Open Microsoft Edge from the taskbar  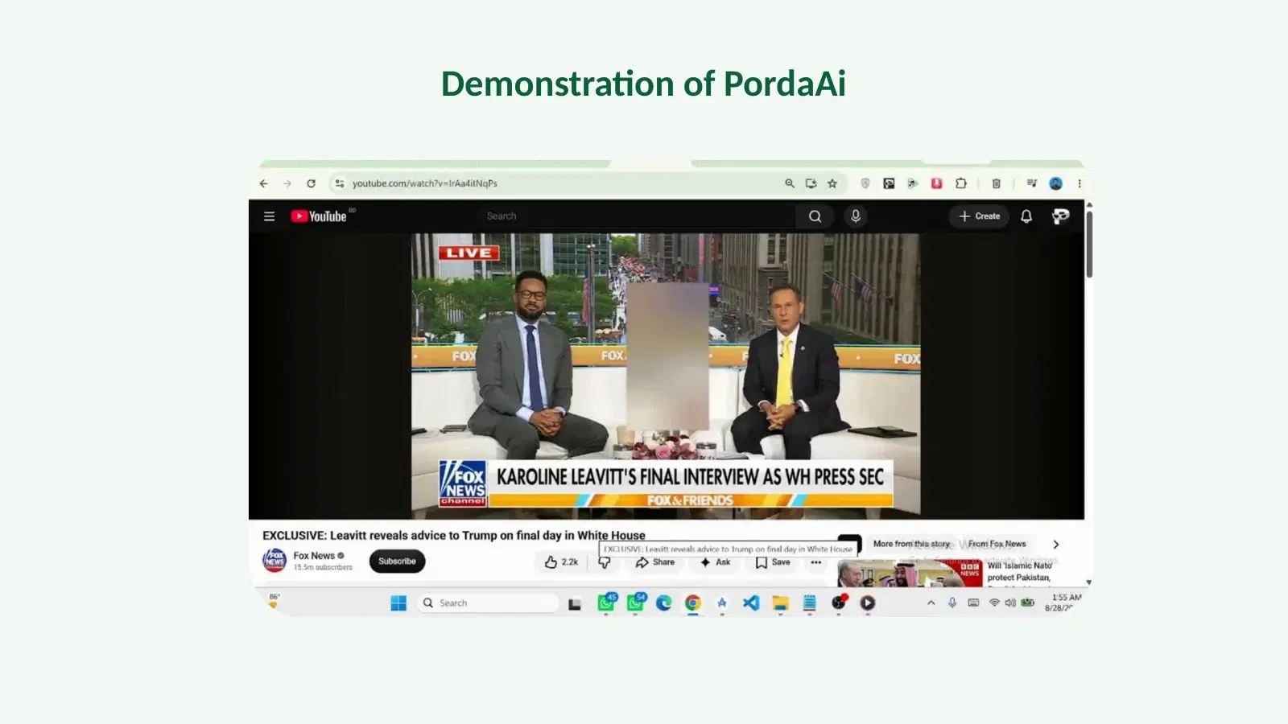[664, 603]
